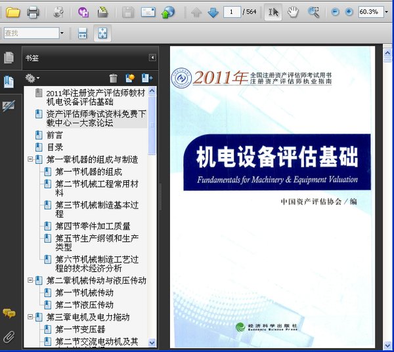
Task: Open bookmark 第一节机械传动
Action: (85, 293)
